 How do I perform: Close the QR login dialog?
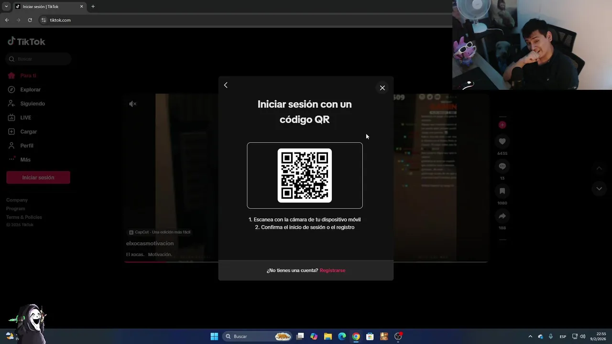382,88
